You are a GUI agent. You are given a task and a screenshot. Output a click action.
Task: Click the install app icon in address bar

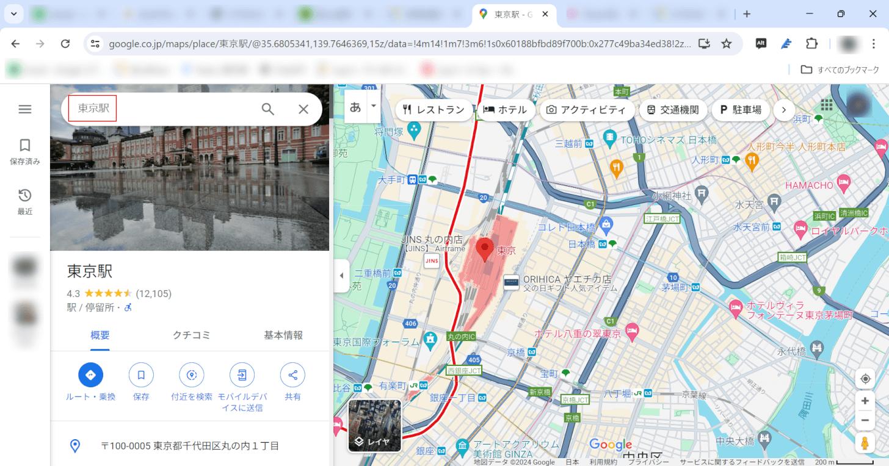tap(704, 43)
